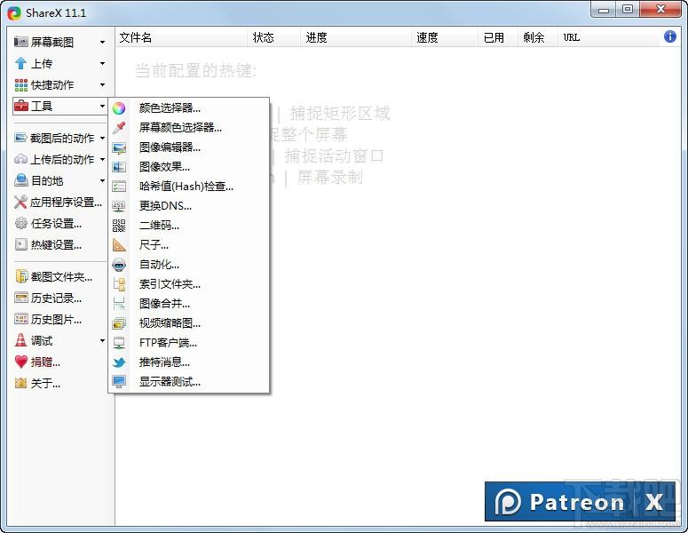
Task: Click the Twitter bird icon
Action: [x=119, y=362]
